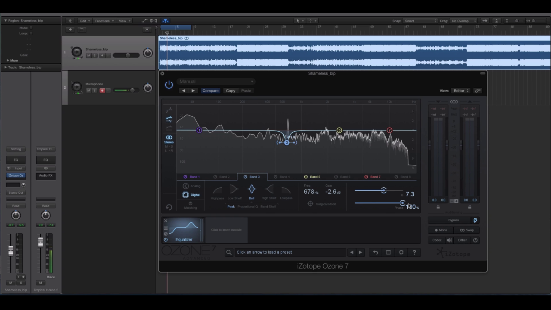The image size is (551, 310).
Task: Click EQ band node 3 on graph
Action: click(287, 143)
